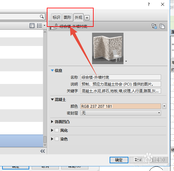Image resolution: width=174 pixels, height=171 pixels.
Task: Expand the 饰面凹凸 section
Action: (52, 122)
